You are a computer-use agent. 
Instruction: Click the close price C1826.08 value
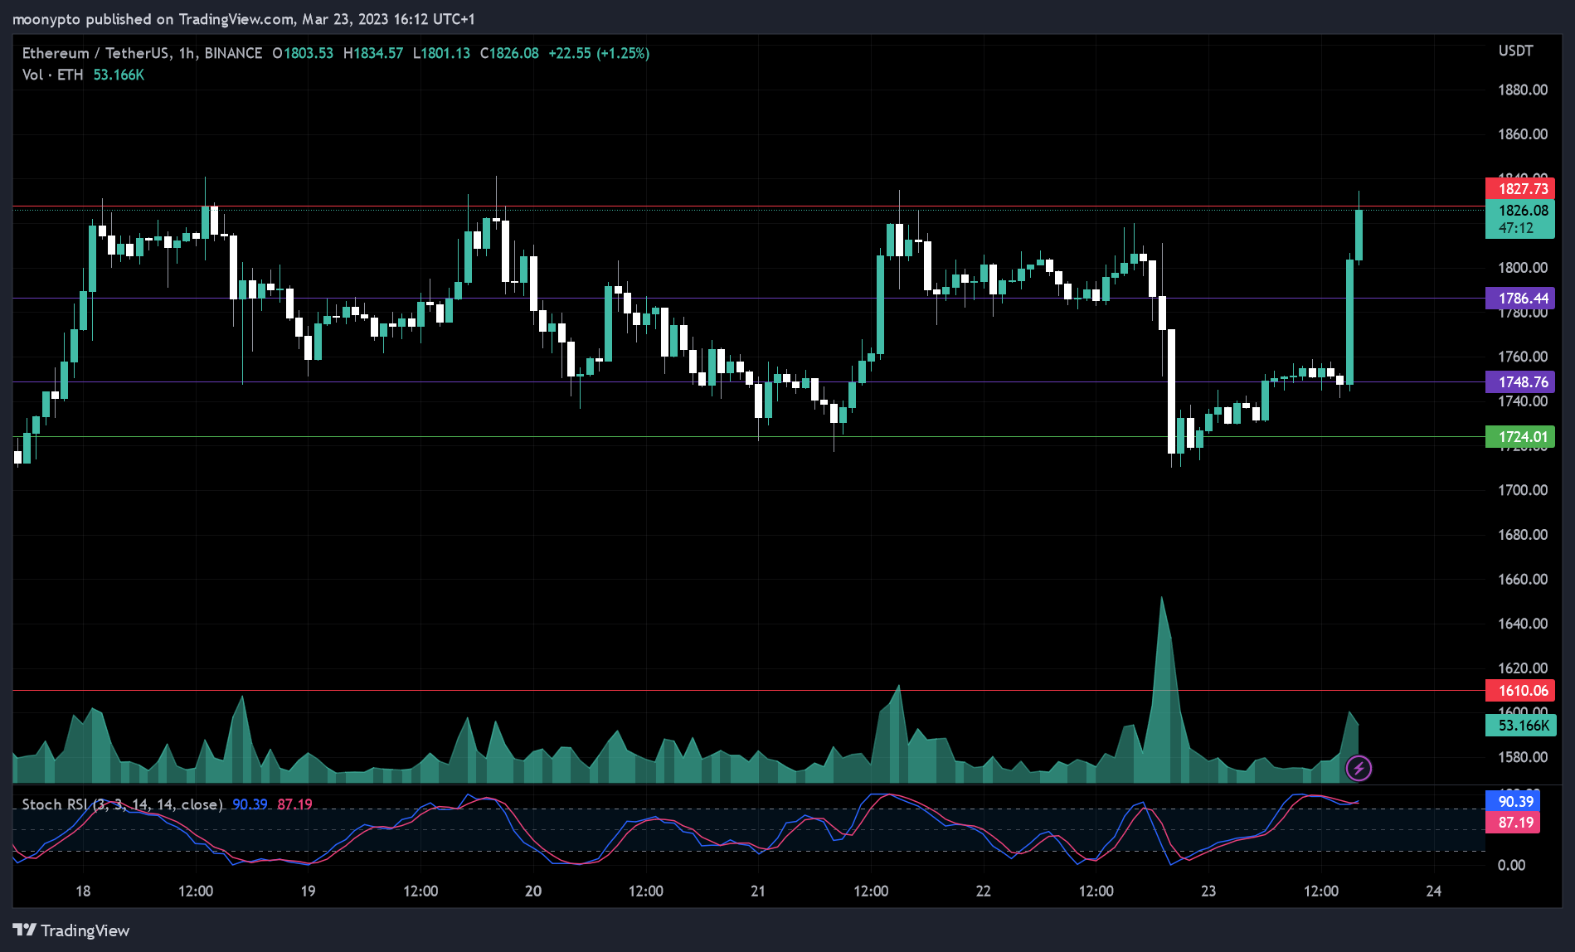click(x=509, y=53)
